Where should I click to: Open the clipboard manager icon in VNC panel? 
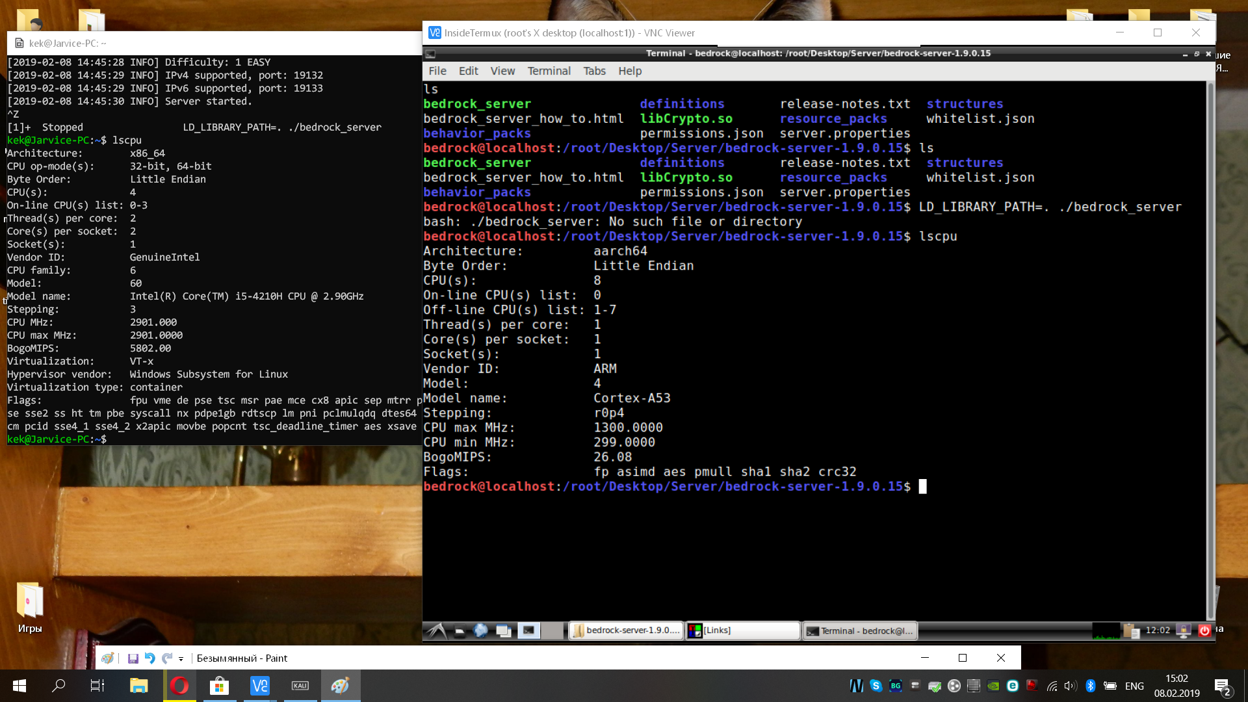point(1131,630)
